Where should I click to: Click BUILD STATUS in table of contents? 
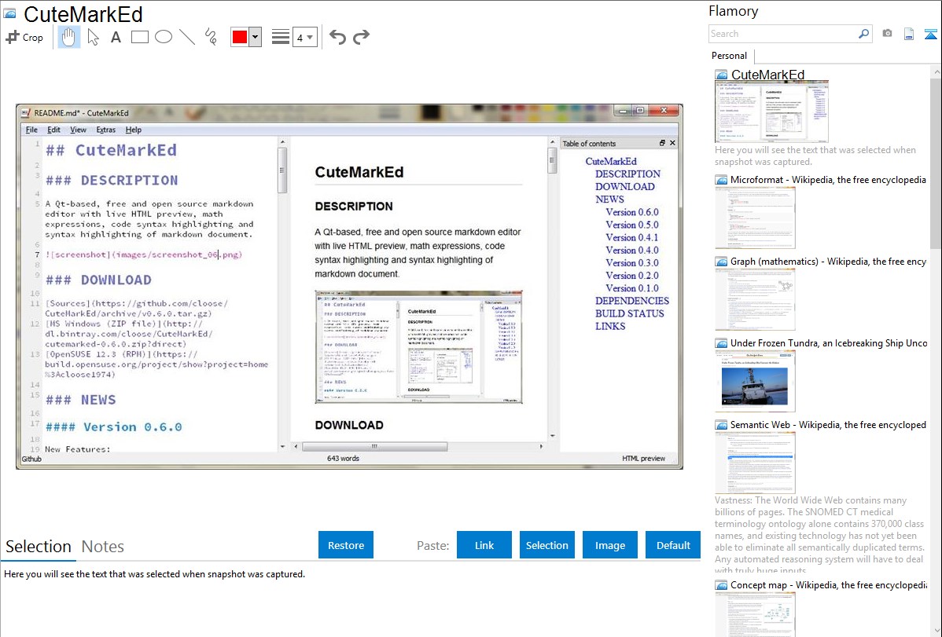coord(630,313)
